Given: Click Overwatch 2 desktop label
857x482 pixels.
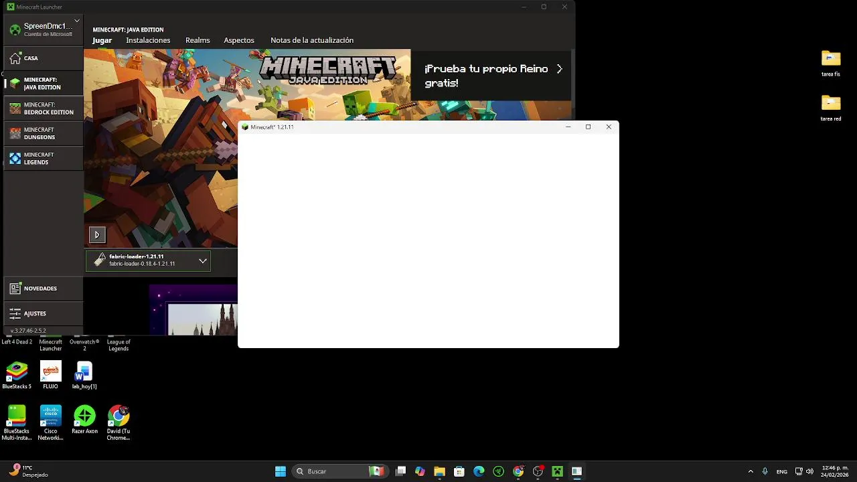Looking at the screenshot, I should [84, 345].
